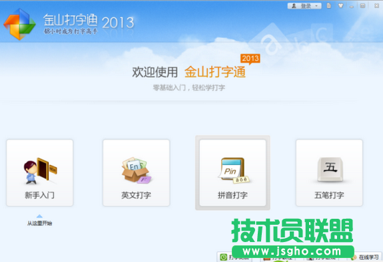Click the 零基础入门，轻松学打字 subtitle
Image resolution: width=383 pixels, height=262 pixels.
pyautogui.click(x=189, y=88)
